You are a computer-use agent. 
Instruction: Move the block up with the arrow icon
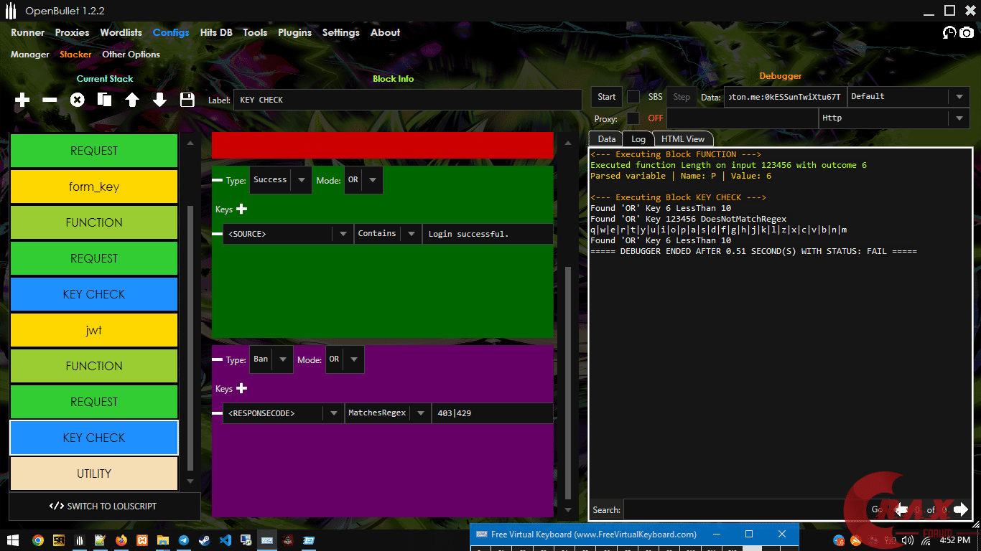(132, 100)
